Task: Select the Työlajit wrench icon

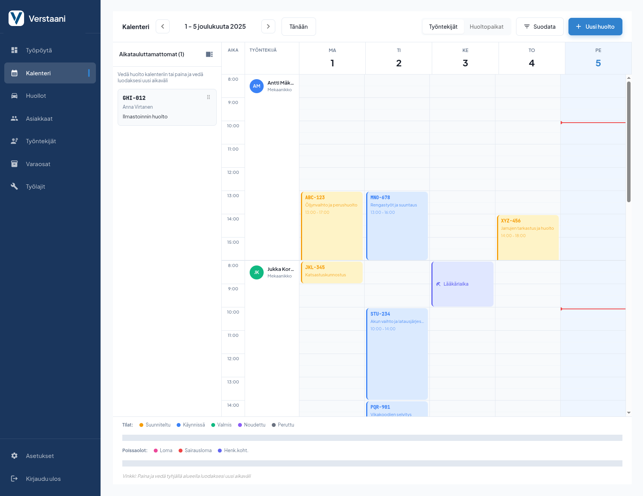Action: click(x=14, y=186)
